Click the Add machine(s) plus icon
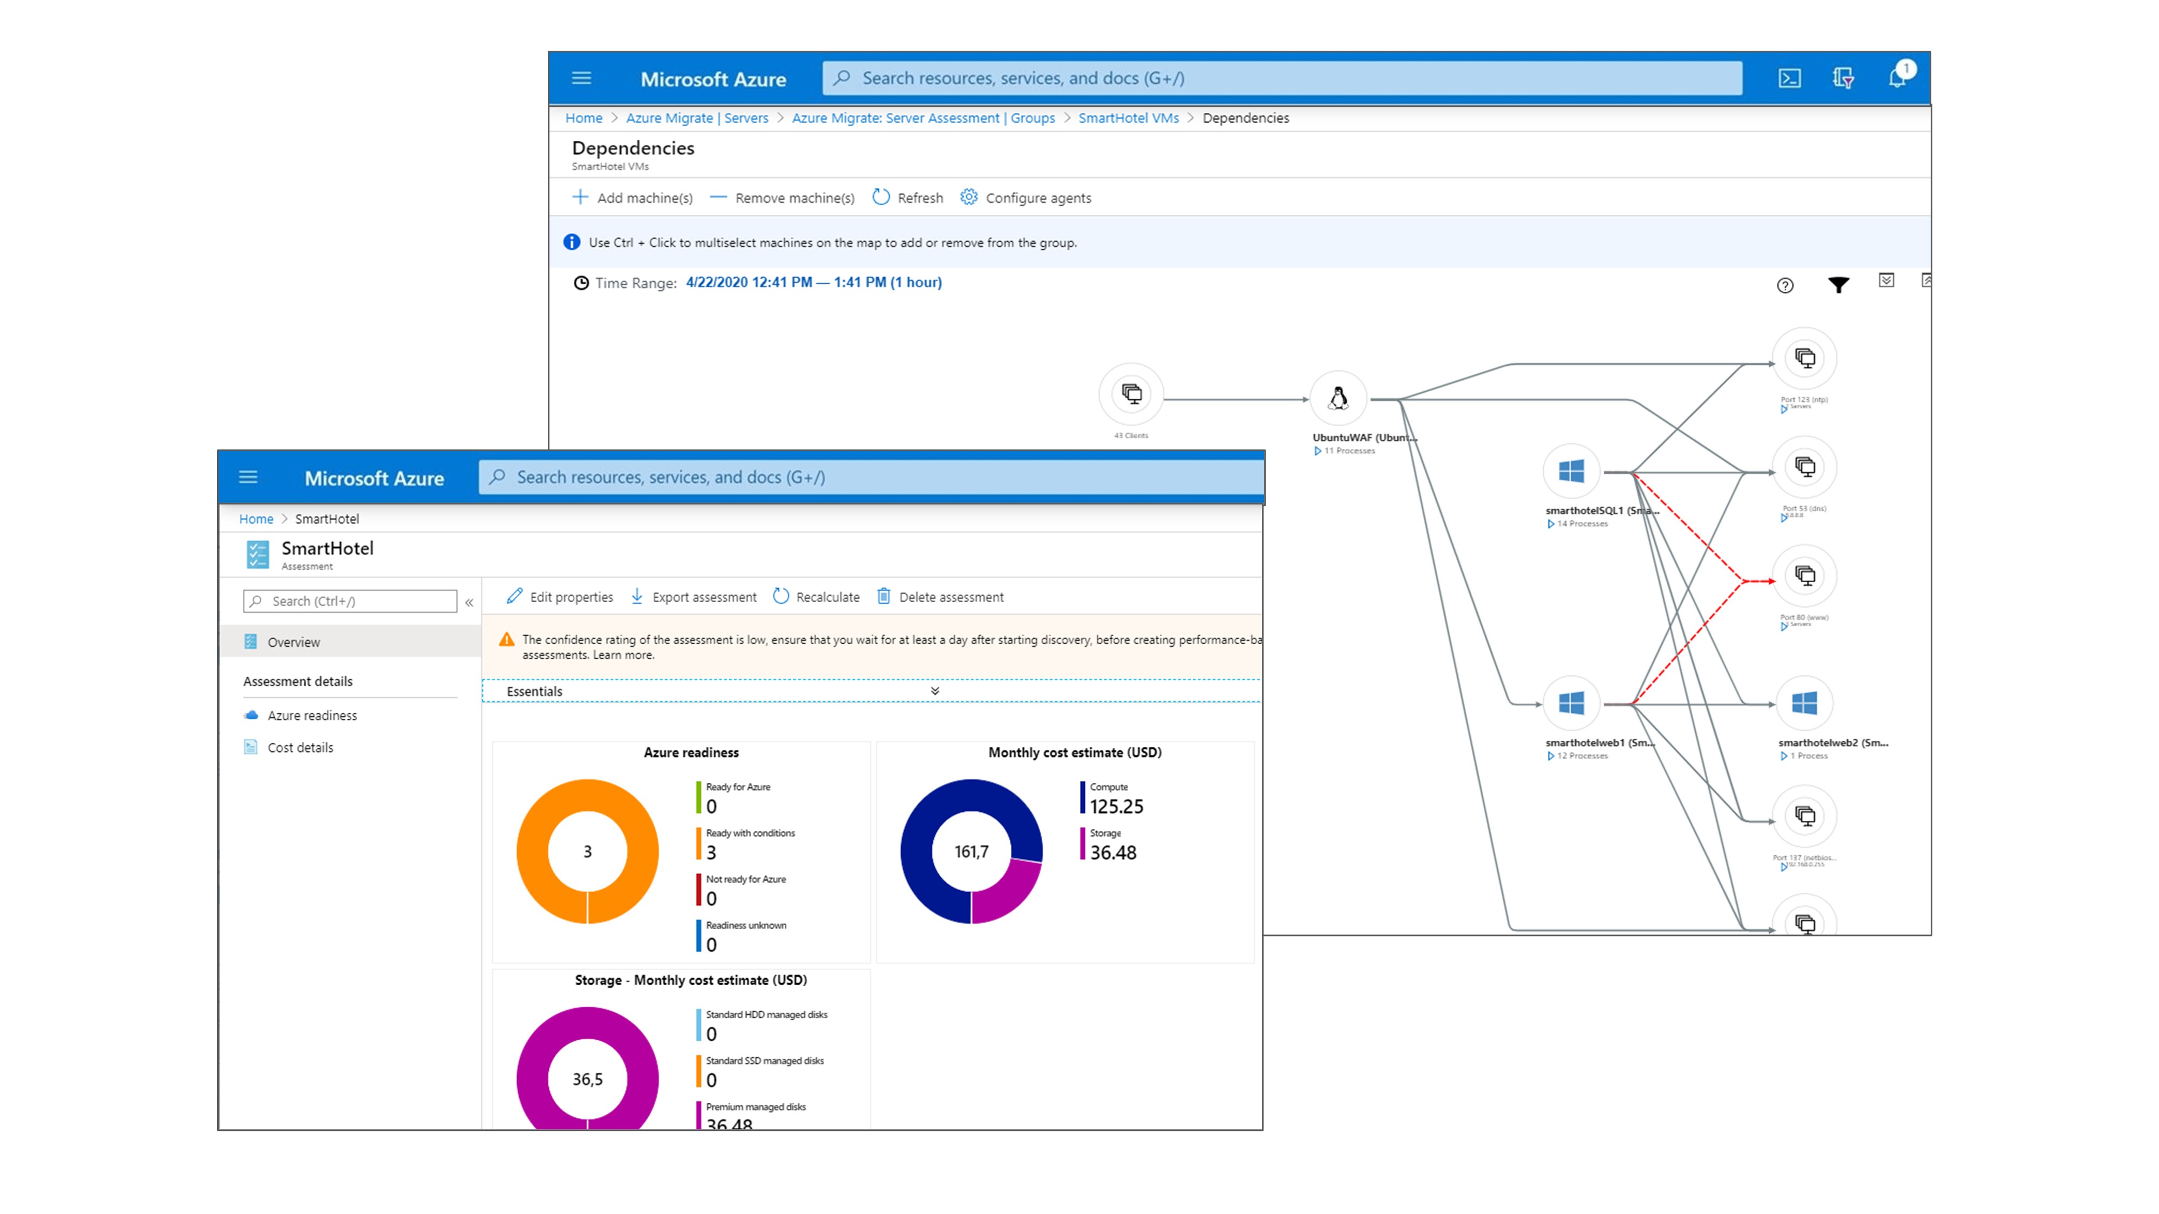 pyautogui.click(x=579, y=197)
